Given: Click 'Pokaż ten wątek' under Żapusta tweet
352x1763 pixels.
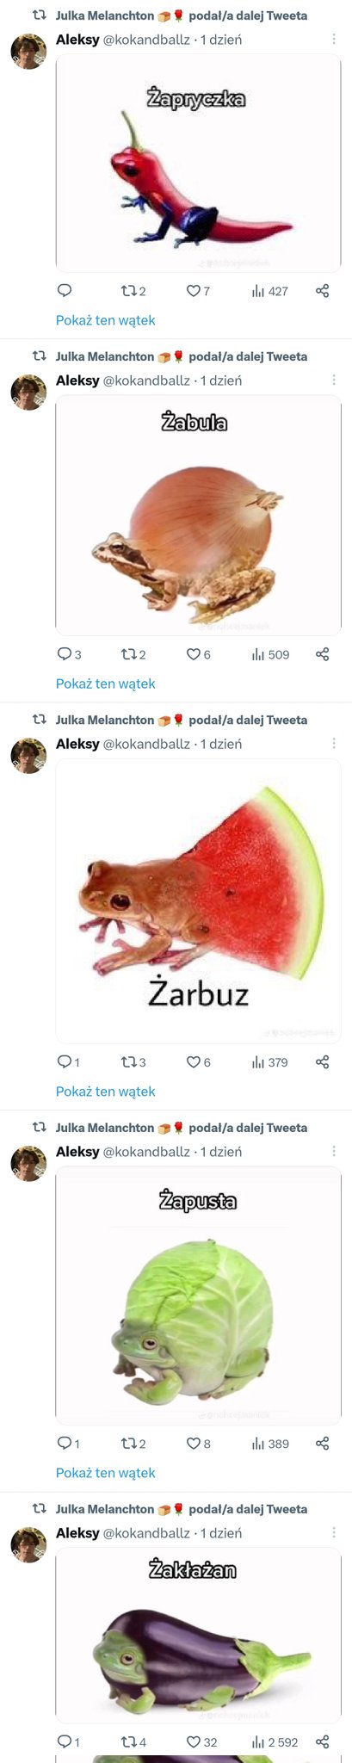Looking at the screenshot, I should click(x=105, y=1473).
